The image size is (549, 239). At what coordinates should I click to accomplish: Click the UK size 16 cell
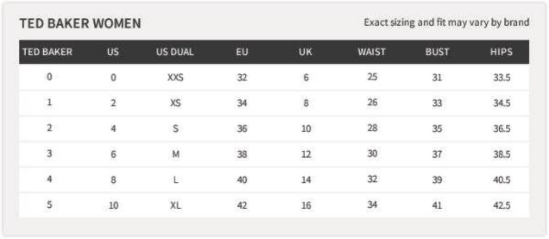coord(306,206)
